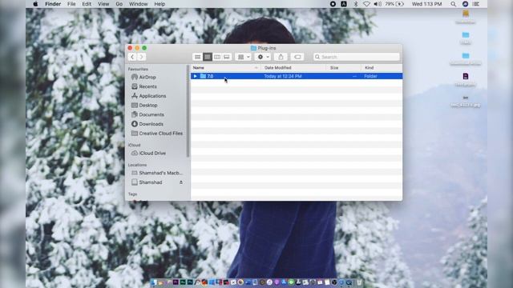Viewport: 513px width, 288px height.
Task: Open the Apple menu
Action: coord(35,4)
